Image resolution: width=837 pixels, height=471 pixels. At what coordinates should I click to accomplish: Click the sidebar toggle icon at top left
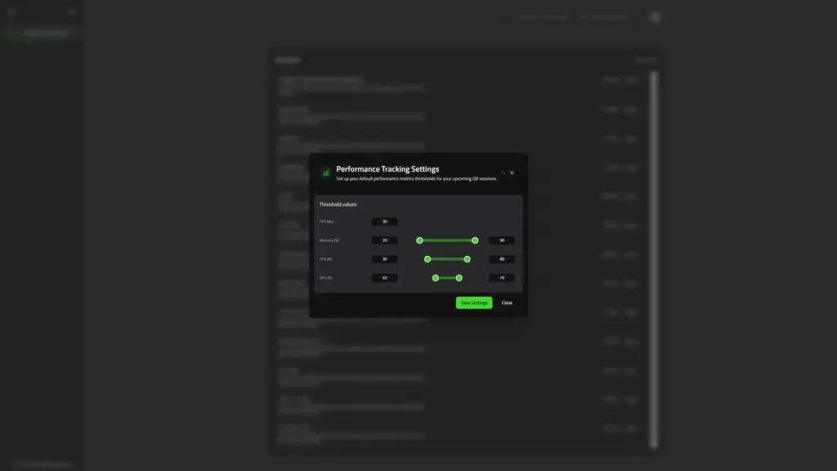tap(72, 11)
